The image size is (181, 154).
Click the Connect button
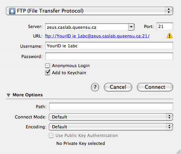[155, 87]
